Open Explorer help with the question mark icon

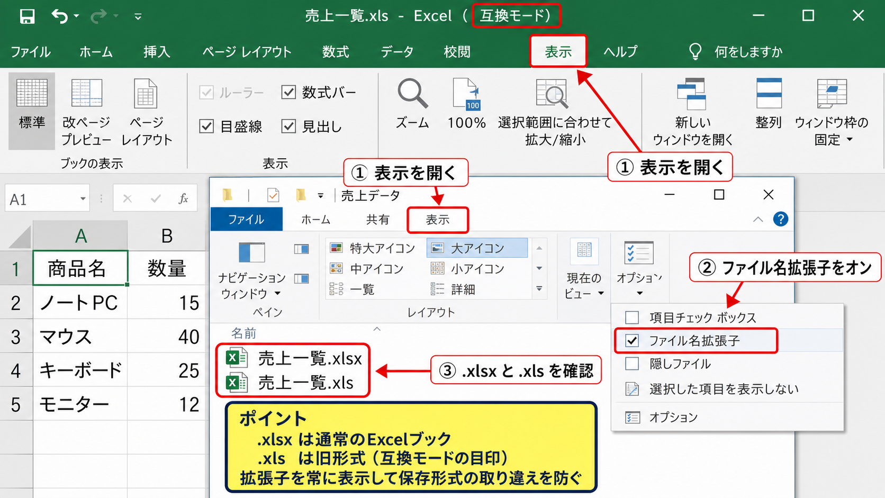780,219
